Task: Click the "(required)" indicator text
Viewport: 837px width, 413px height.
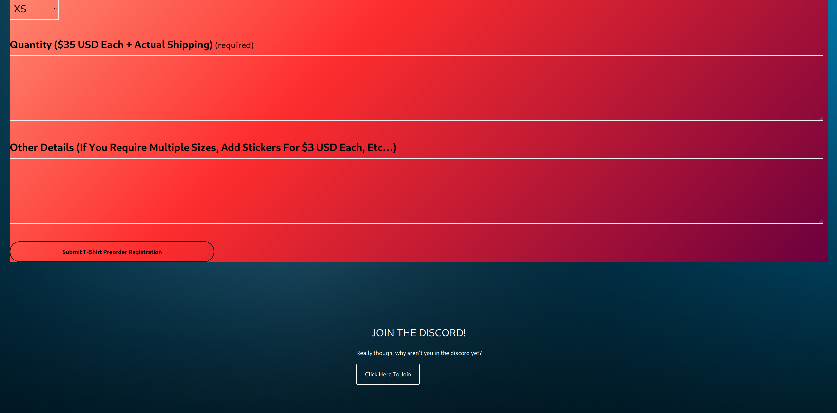Action: coord(234,45)
